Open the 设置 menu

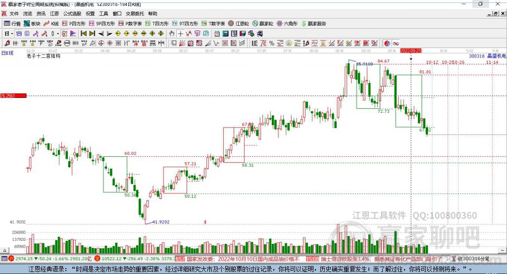[x=90, y=13]
